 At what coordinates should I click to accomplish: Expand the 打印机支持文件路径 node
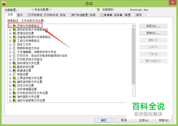(10, 59)
